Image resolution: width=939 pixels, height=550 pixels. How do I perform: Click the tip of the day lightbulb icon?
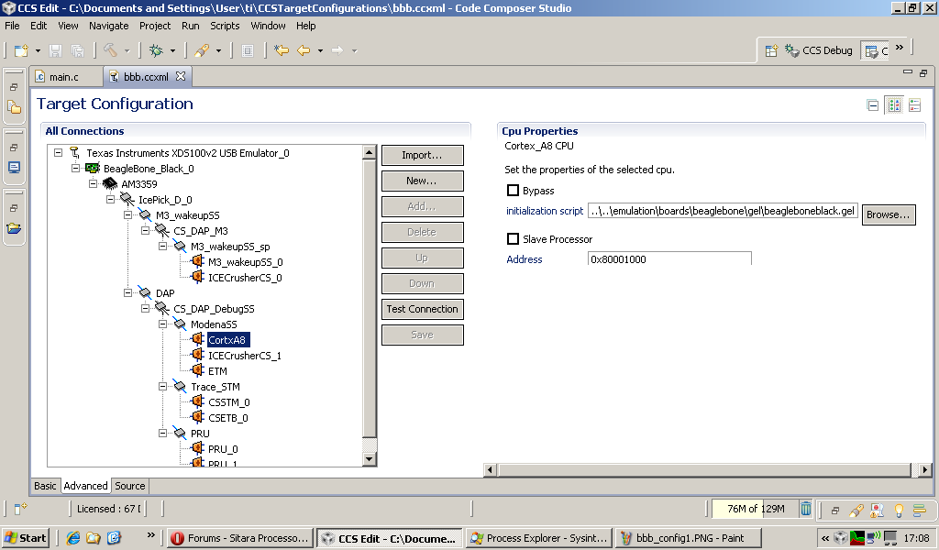[899, 510]
